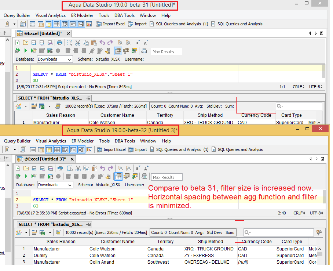Open Visual Analytics menu in beta-32
The height and width of the screenshot is (271, 333).
[x=51, y=141]
